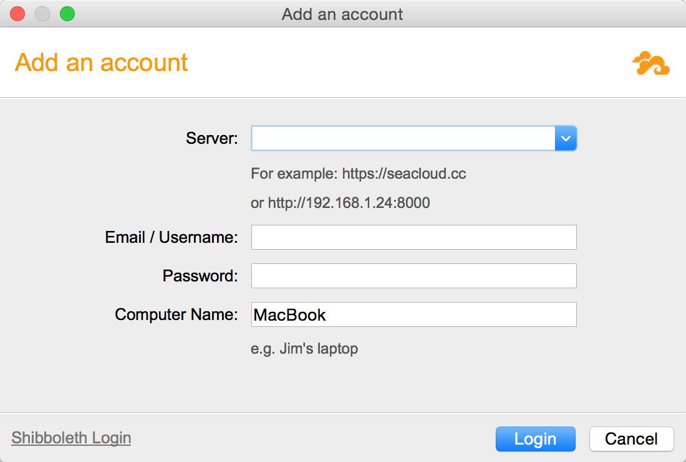The height and width of the screenshot is (462, 686).
Task: Select the Email / Username input field
Action: [x=414, y=237]
